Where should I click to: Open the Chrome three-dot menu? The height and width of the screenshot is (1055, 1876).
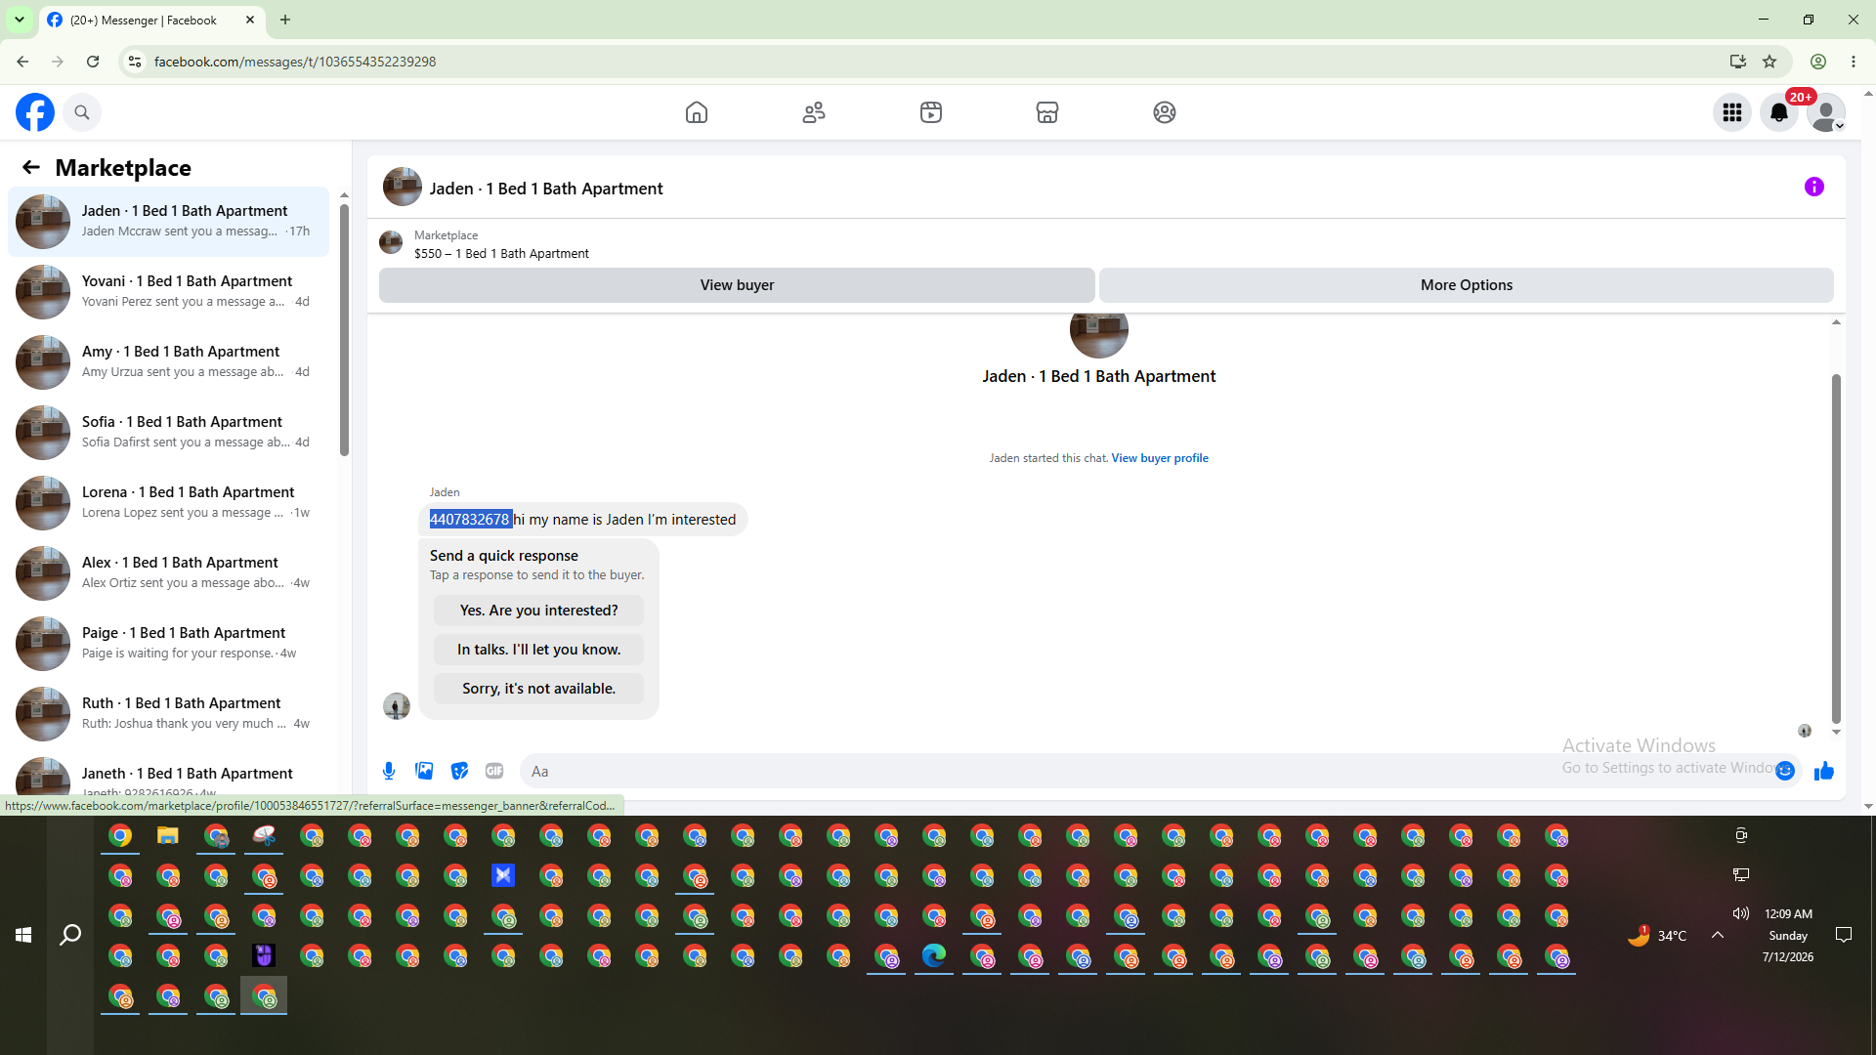(x=1854, y=62)
